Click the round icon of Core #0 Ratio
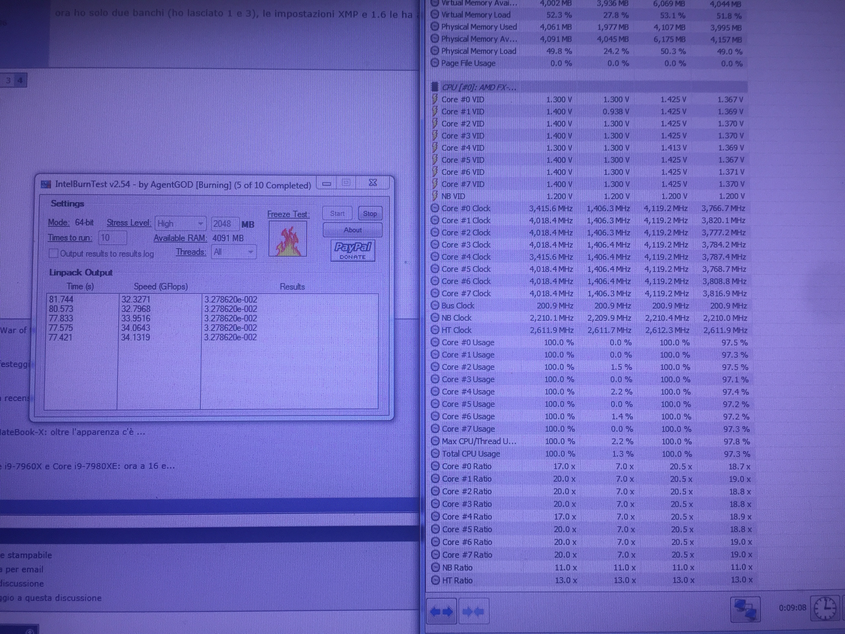The image size is (845, 634). coord(435,466)
